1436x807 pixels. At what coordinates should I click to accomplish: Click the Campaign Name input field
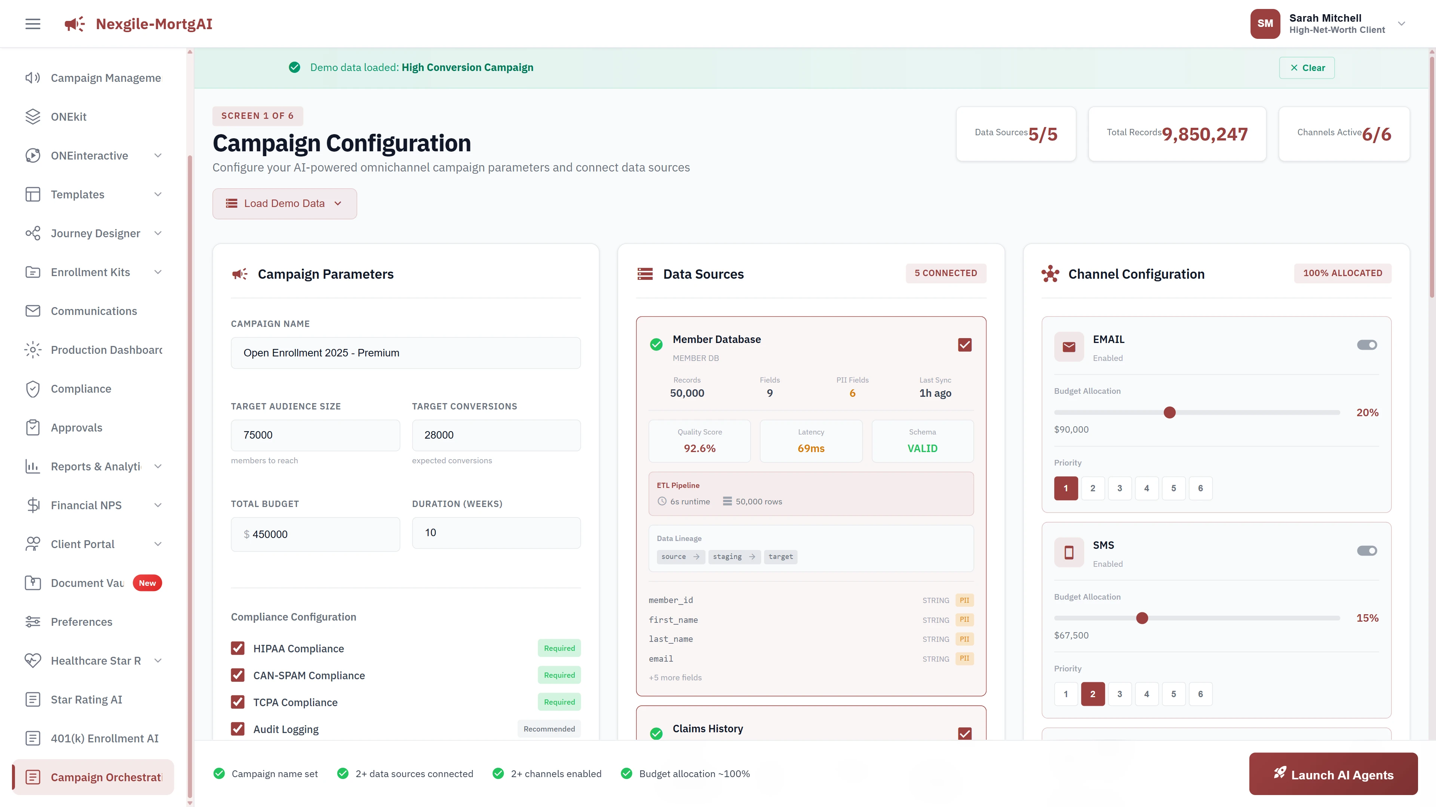[x=405, y=353]
